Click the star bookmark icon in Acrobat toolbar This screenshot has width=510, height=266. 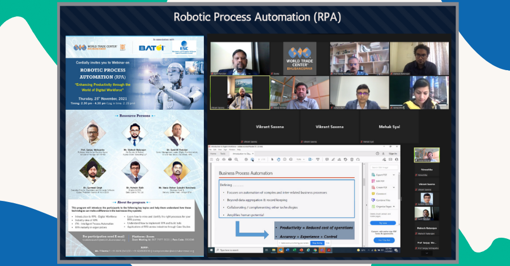click(218, 160)
